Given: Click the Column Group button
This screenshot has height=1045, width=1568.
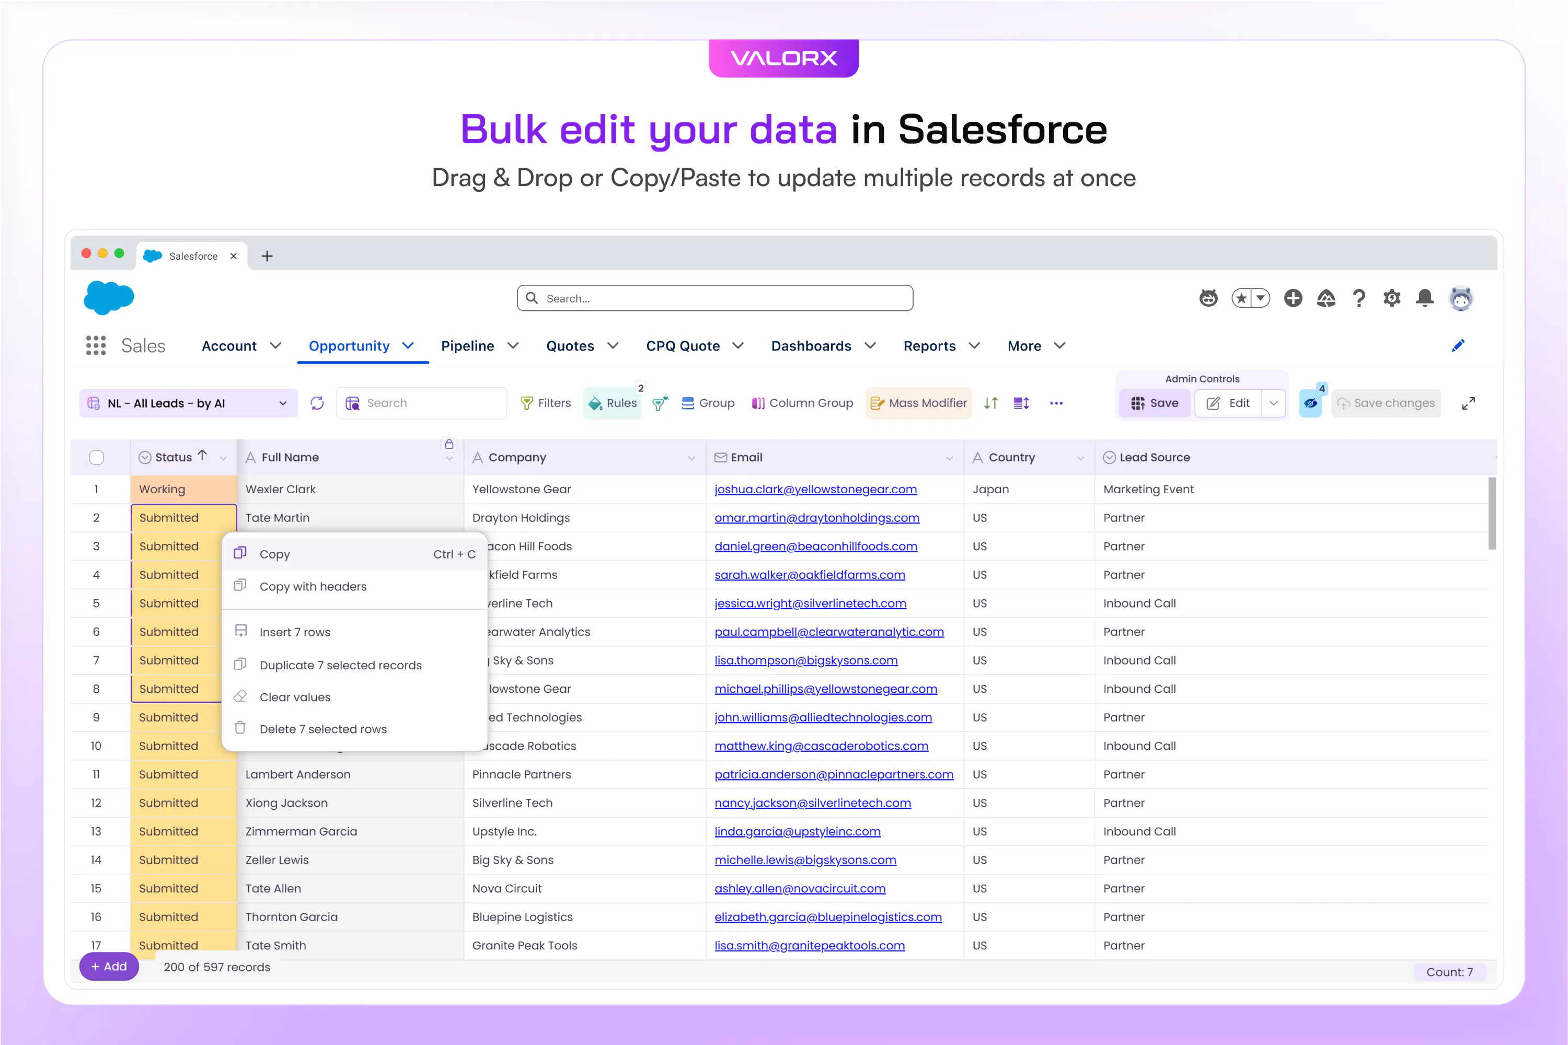Looking at the screenshot, I should pos(803,403).
